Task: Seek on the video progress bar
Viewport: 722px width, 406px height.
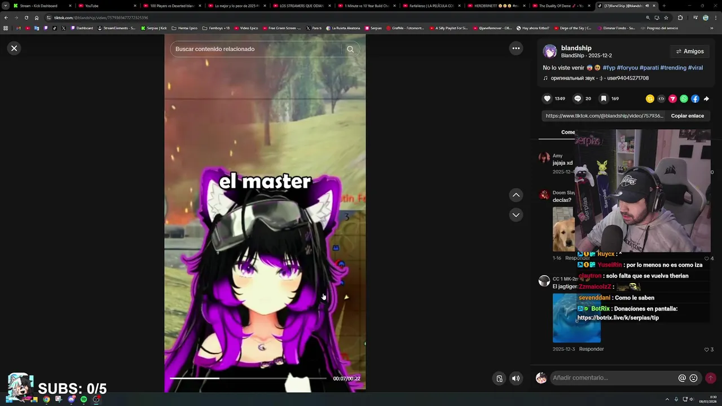Action: (248, 378)
